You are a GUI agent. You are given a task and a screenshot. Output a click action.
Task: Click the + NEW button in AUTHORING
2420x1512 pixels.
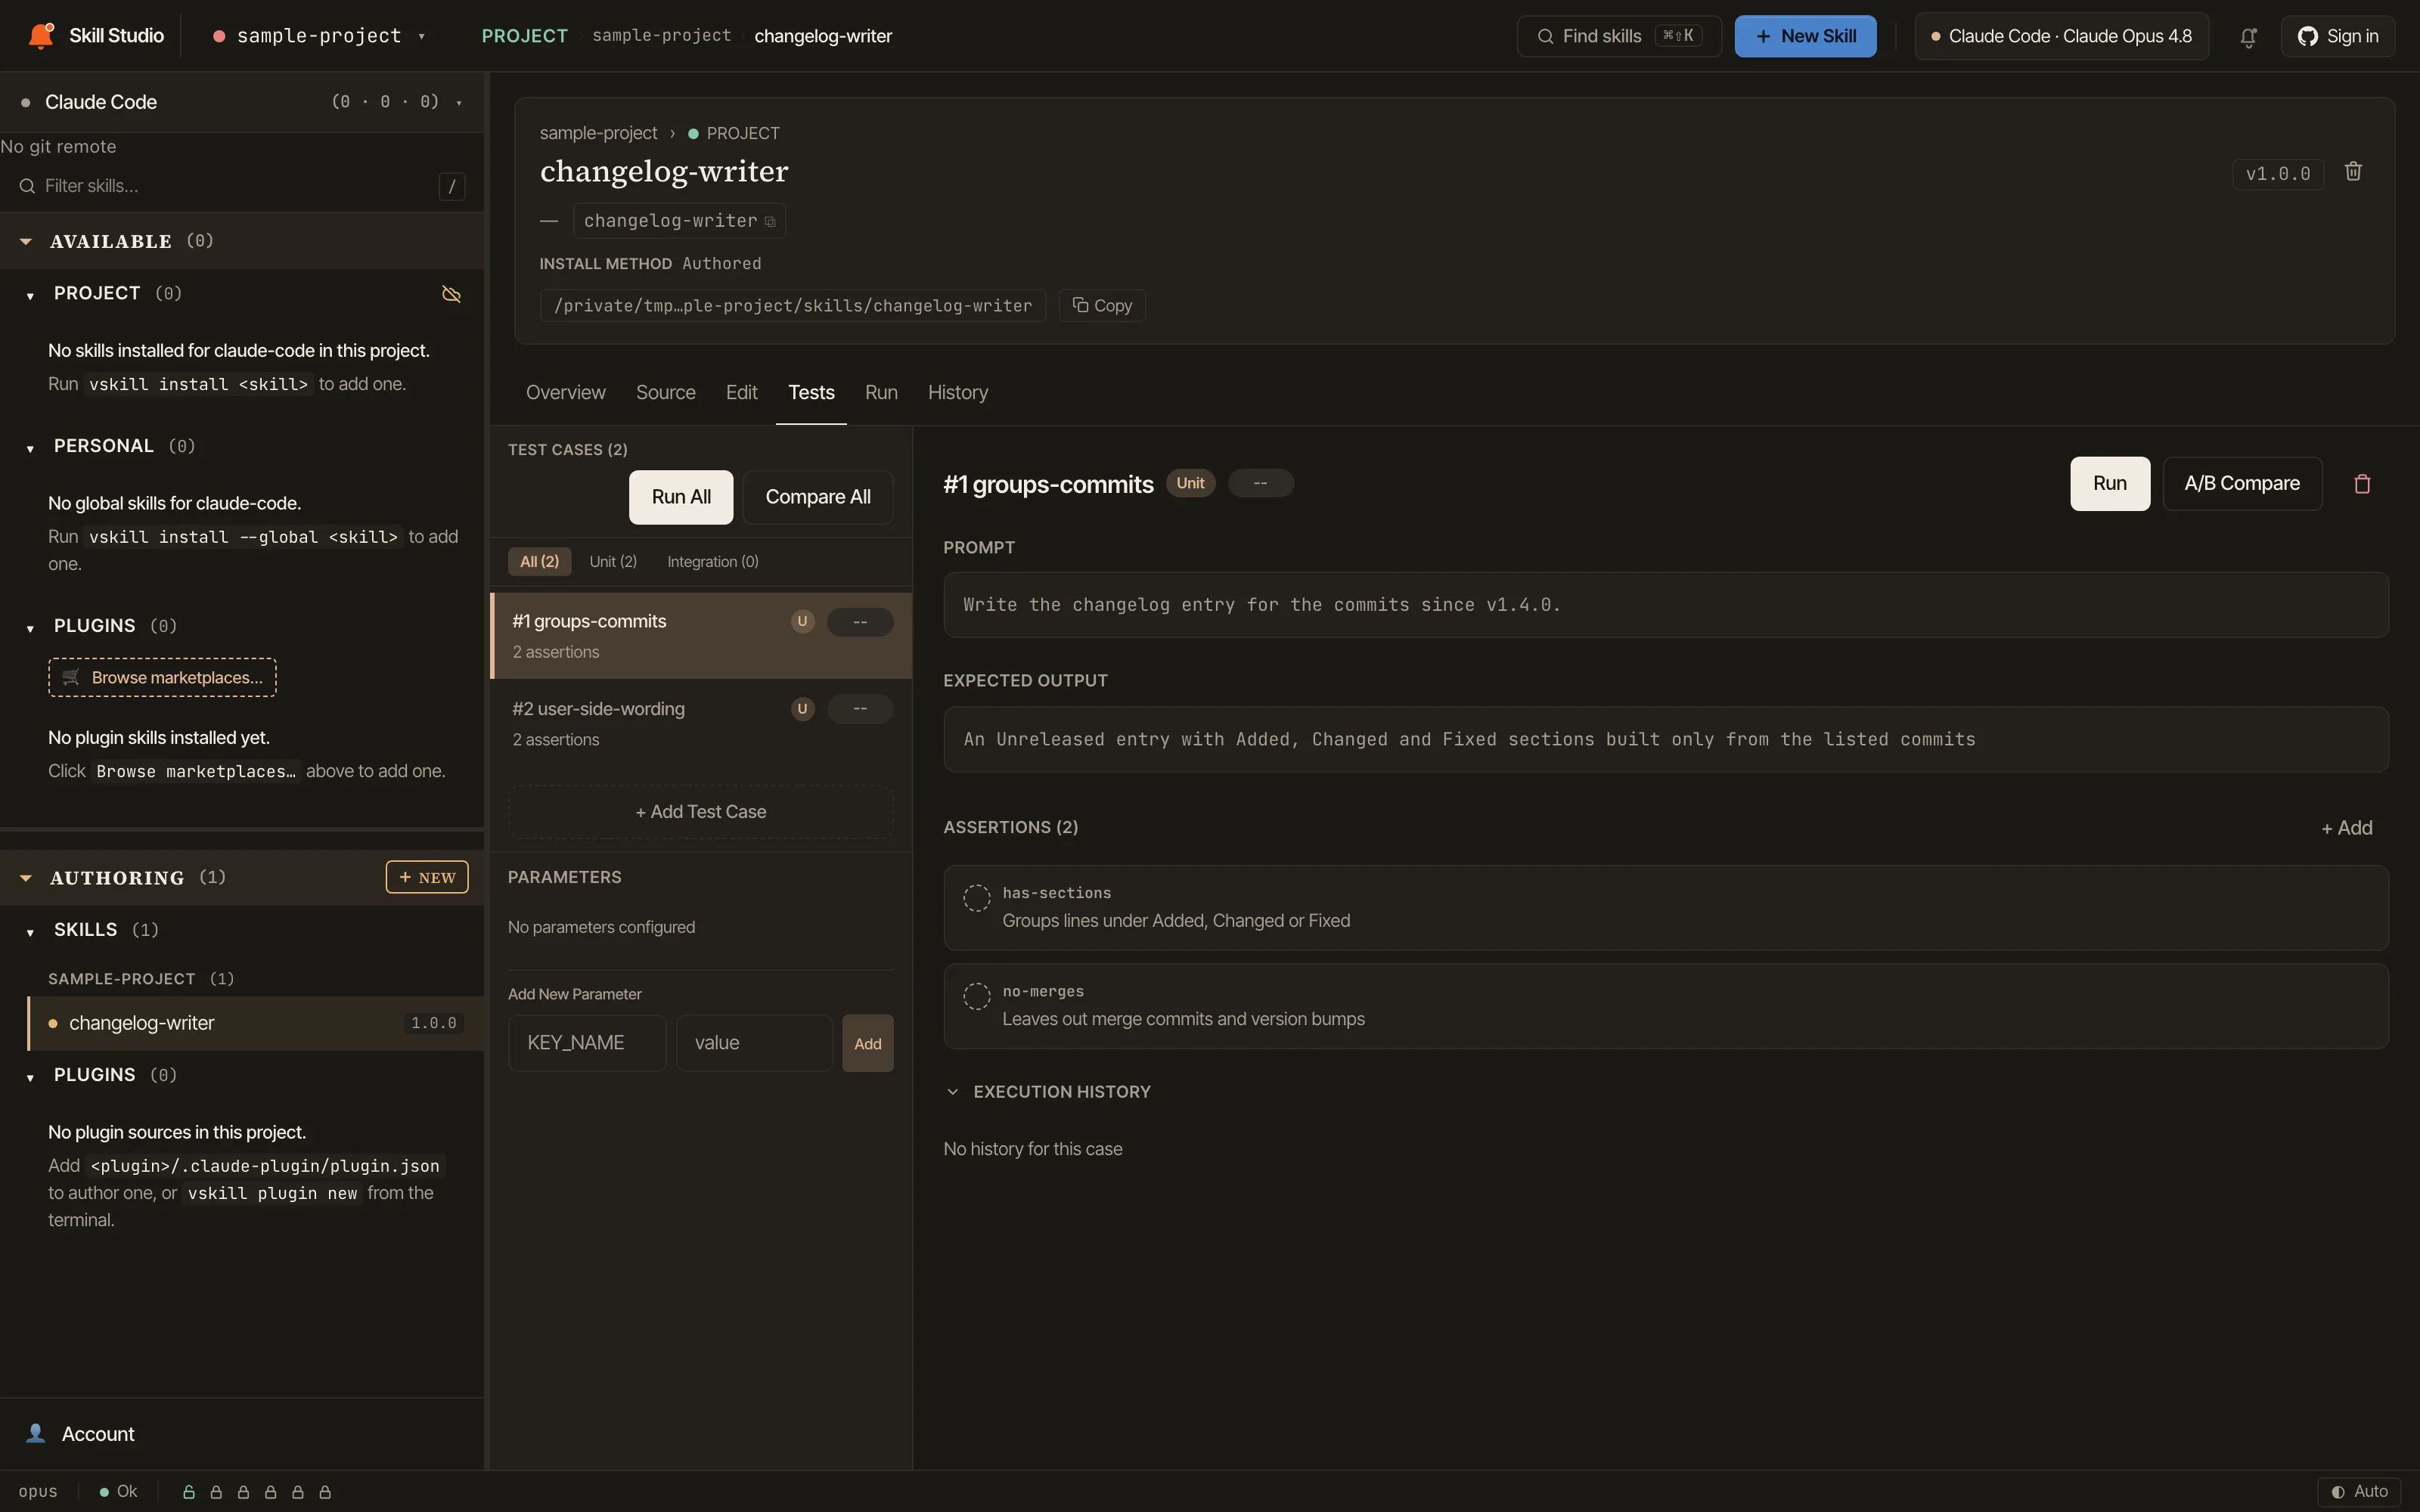point(427,878)
